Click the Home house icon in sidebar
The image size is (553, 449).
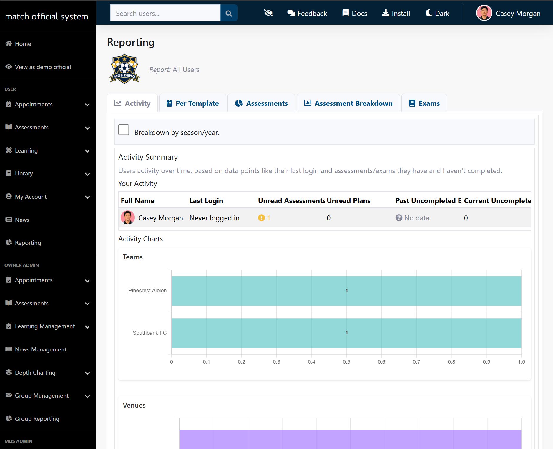click(x=9, y=43)
